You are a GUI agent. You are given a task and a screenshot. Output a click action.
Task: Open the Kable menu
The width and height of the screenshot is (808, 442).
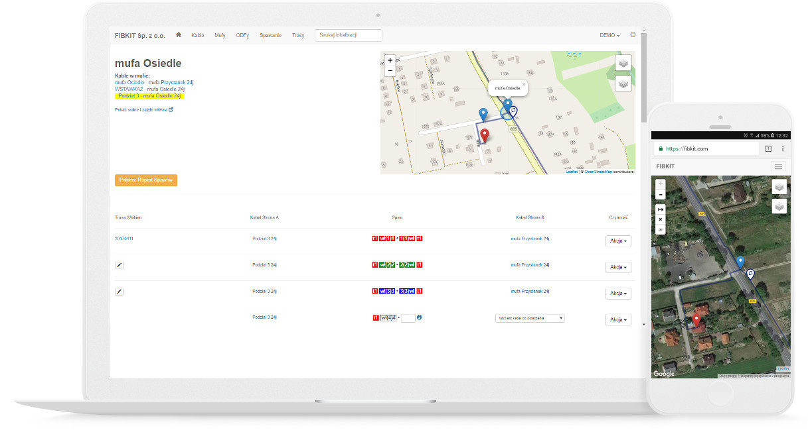pos(197,35)
